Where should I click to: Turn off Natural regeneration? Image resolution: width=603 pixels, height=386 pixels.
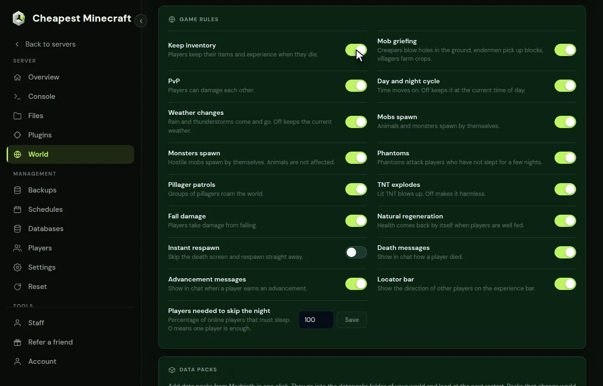[x=565, y=221]
